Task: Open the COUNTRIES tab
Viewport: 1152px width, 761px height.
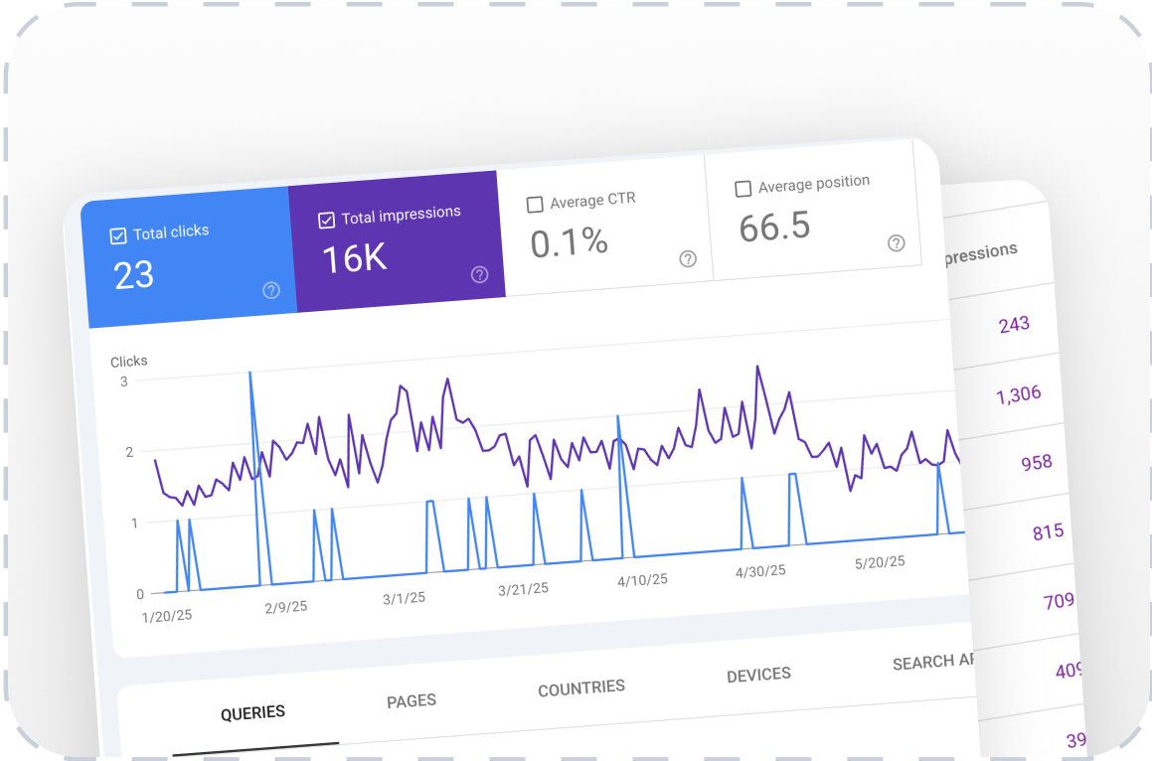Action: (x=581, y=687)
